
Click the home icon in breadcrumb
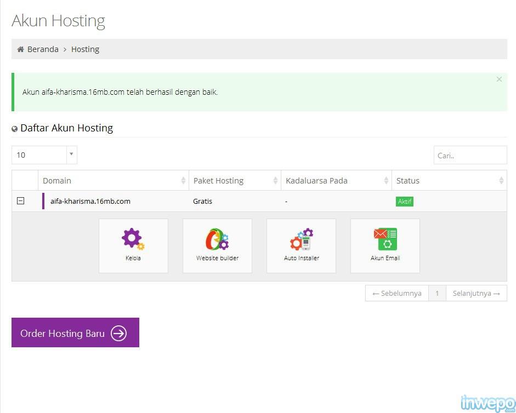point(20,49)
